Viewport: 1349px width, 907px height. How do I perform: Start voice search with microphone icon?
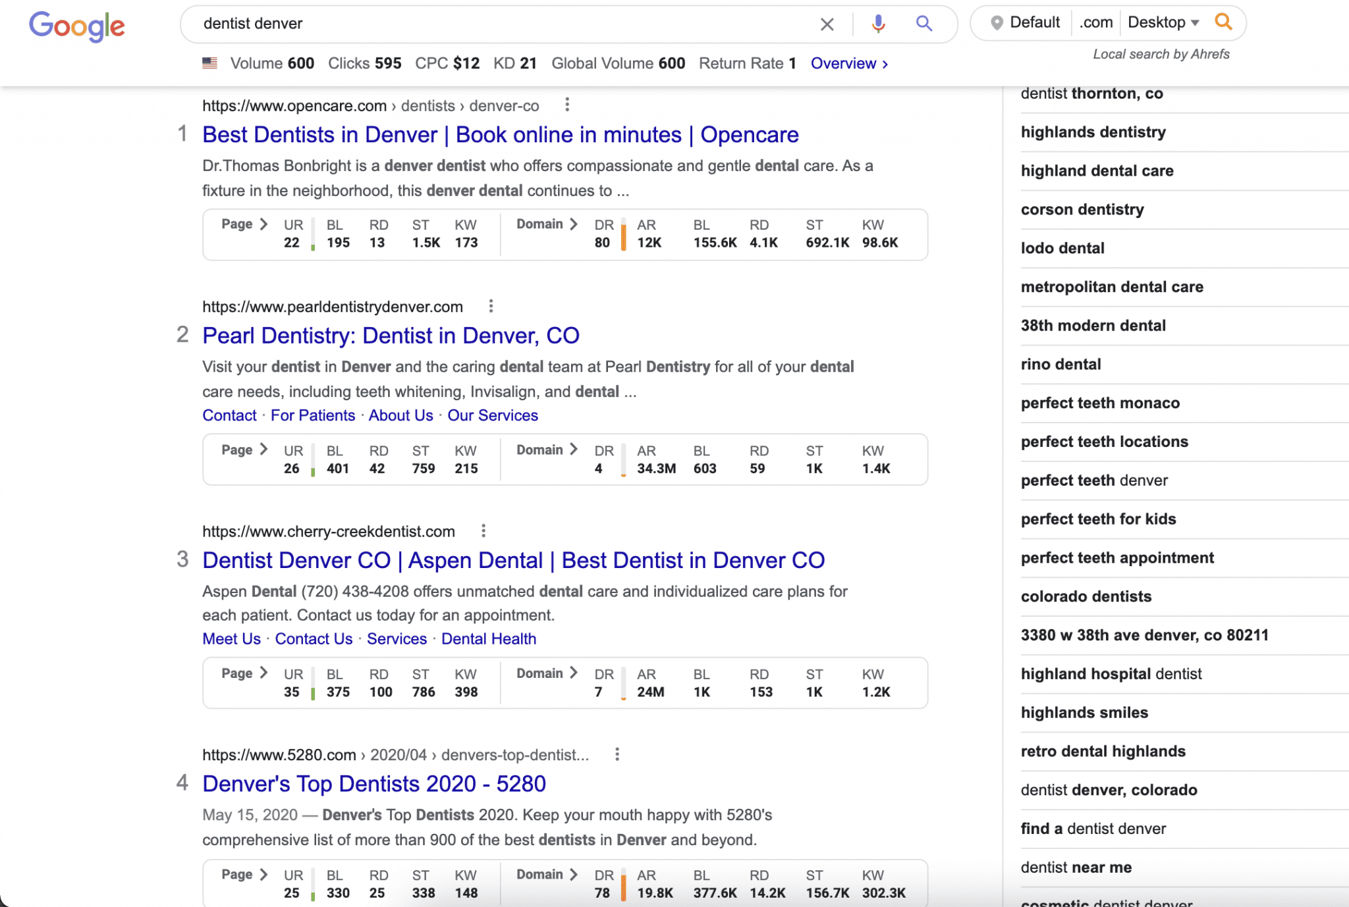878,24
